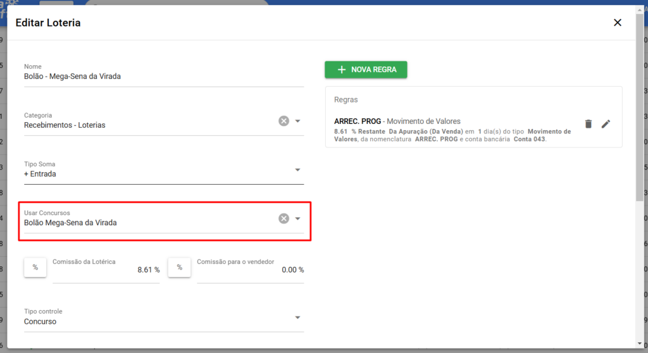The width and height of the screenshot is (648, 353).
Task: Click the "Recebimentos - Loterias" category value
Action: (x=65, y=125)
